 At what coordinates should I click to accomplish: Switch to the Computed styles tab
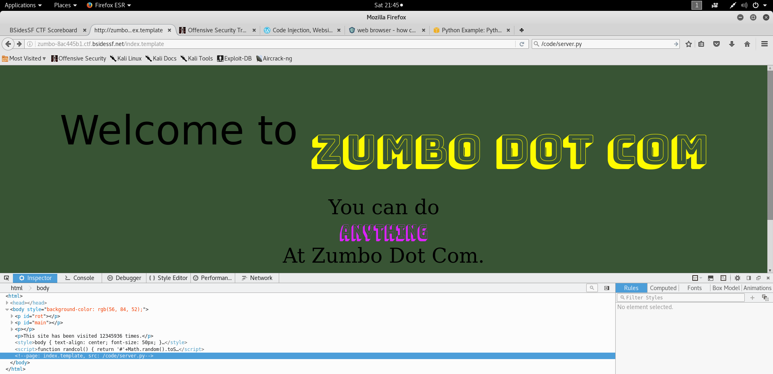point(663,288)
